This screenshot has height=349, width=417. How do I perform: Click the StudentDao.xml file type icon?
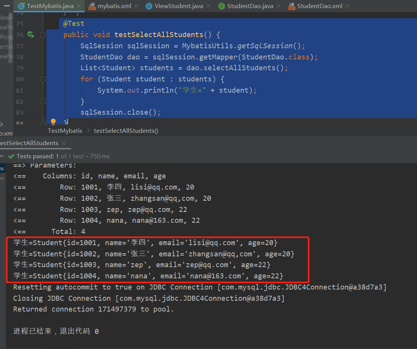point(292,6)
